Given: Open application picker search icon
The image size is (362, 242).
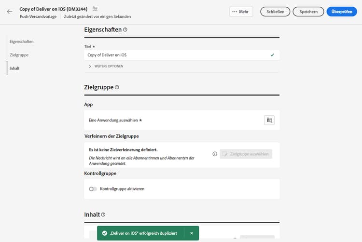Looking at the screenshot, I should tap(269, 120).
